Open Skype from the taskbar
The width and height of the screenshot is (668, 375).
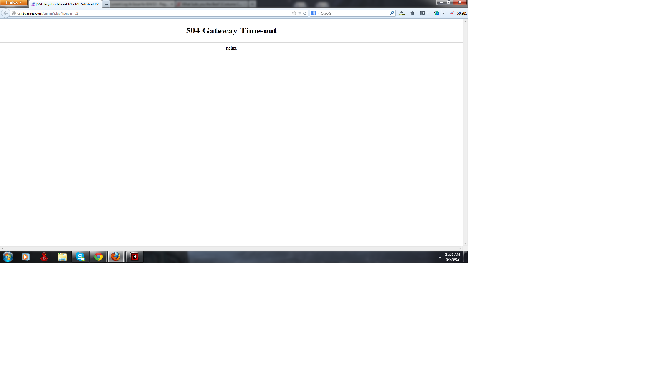(x=80, y=257)
